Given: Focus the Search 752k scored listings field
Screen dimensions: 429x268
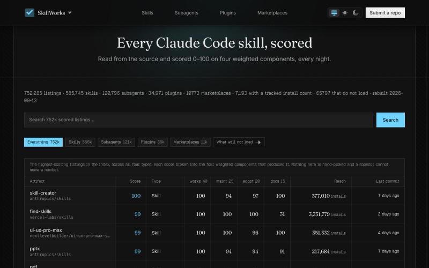Looking at the screenshot, I should tap(198, 120).
